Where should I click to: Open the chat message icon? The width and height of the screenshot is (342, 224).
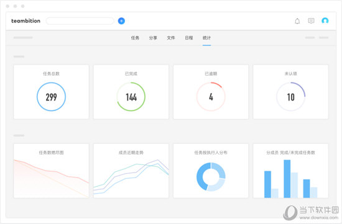(311, 20)
